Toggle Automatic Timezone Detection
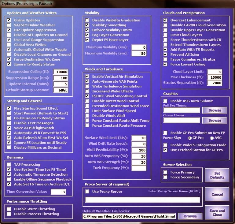The image size is (235, 224). (9, 174)
